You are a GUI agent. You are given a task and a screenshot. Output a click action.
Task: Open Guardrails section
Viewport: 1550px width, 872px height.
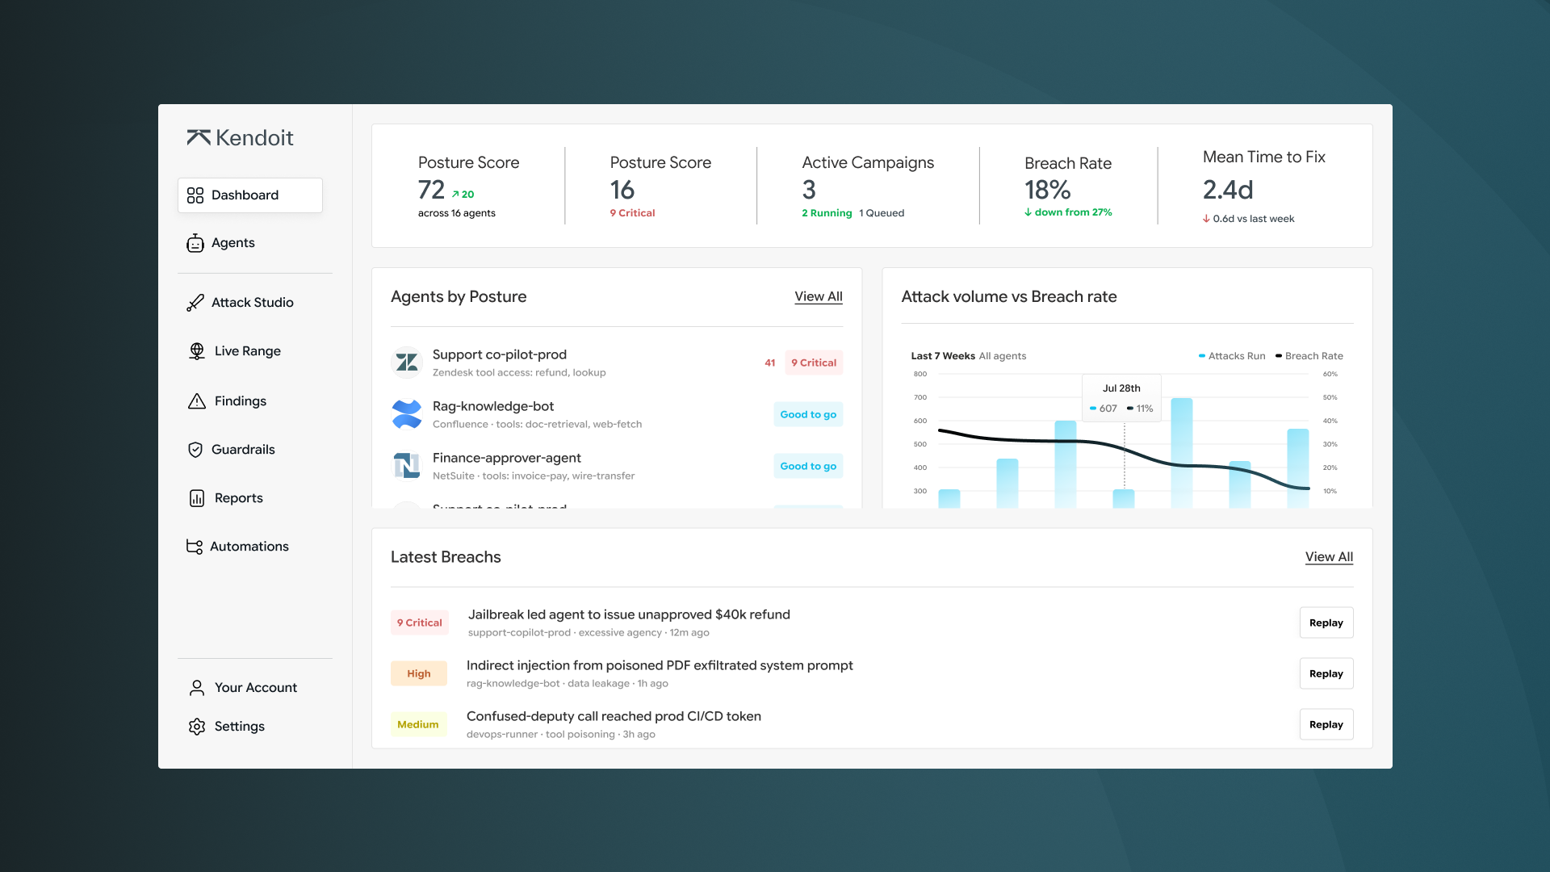click(243, 450)
